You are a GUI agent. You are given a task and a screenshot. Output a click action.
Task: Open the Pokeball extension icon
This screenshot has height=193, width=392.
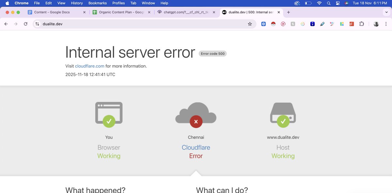click(273, 24)
